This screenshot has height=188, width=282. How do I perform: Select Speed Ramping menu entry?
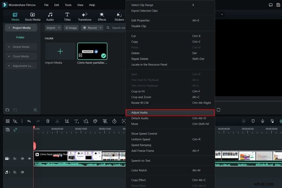[170, 145]
